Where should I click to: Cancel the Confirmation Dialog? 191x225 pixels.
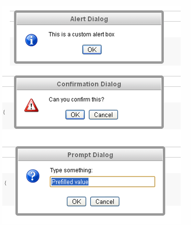(x=103, y=115)
